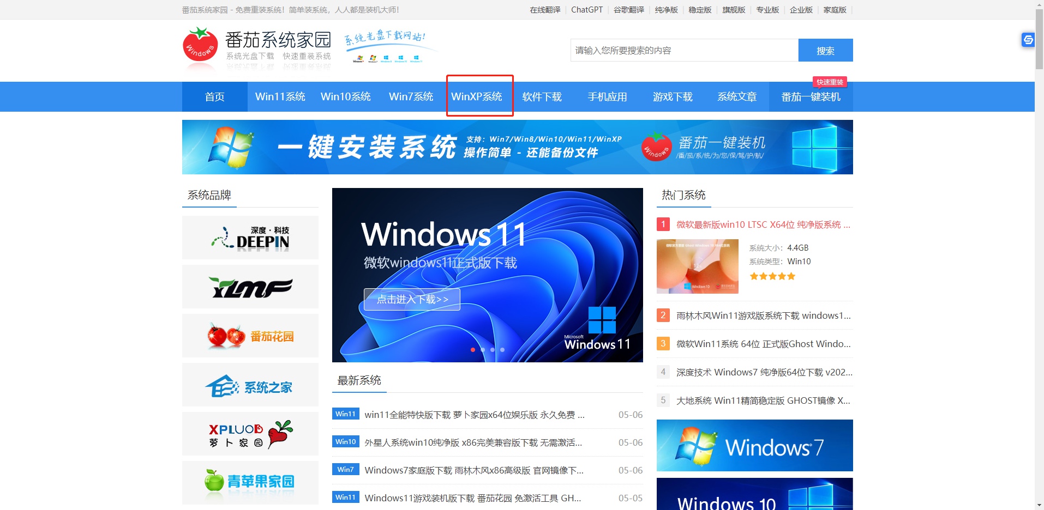1044x510 pixels.
Task: Click rank badge 2 in hot systems
Action: (663, 315)
